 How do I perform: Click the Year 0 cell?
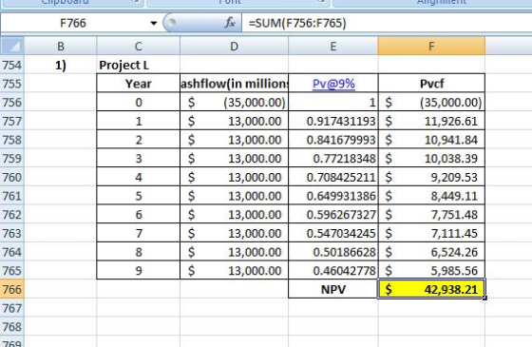tap(138, 102)
